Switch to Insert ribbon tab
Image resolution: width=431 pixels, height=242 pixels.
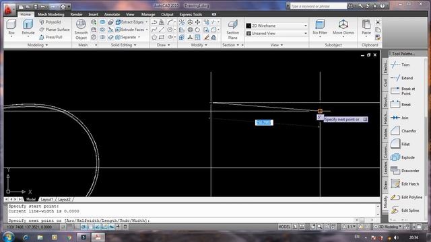click(93, 14)
